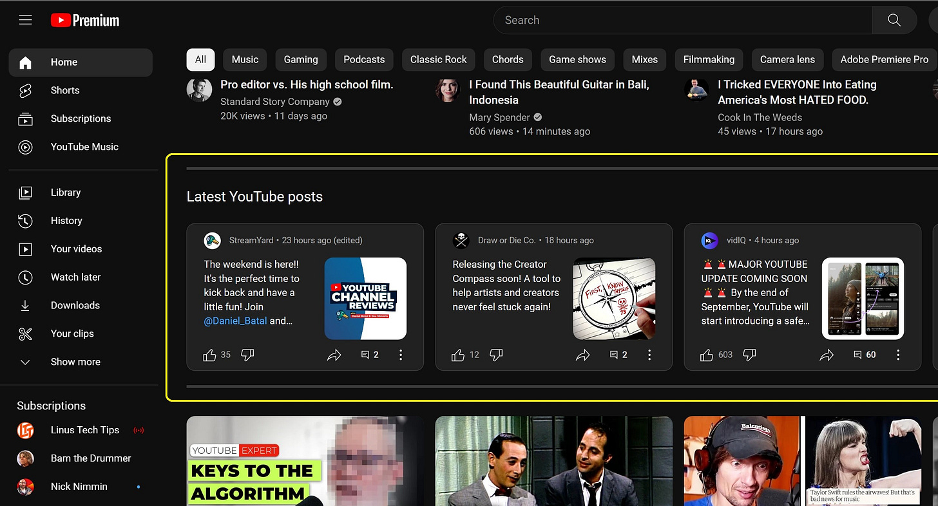
Task: Open more options on Draw or Die Co. post
Action: pos(649,355)
